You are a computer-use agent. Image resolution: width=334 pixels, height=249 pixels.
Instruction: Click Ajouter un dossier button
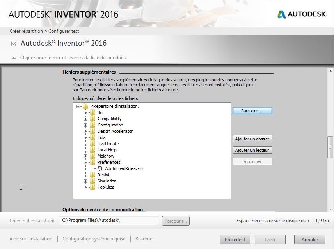click(x=252, y=139)
